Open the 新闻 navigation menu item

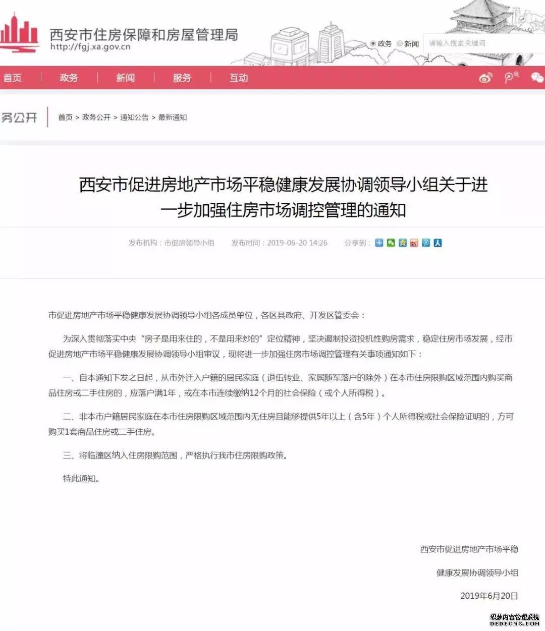pyautogui.click(x=126, y=78)
